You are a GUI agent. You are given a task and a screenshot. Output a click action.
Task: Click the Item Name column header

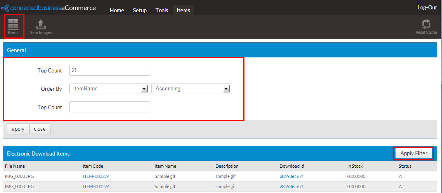point(165,166)
